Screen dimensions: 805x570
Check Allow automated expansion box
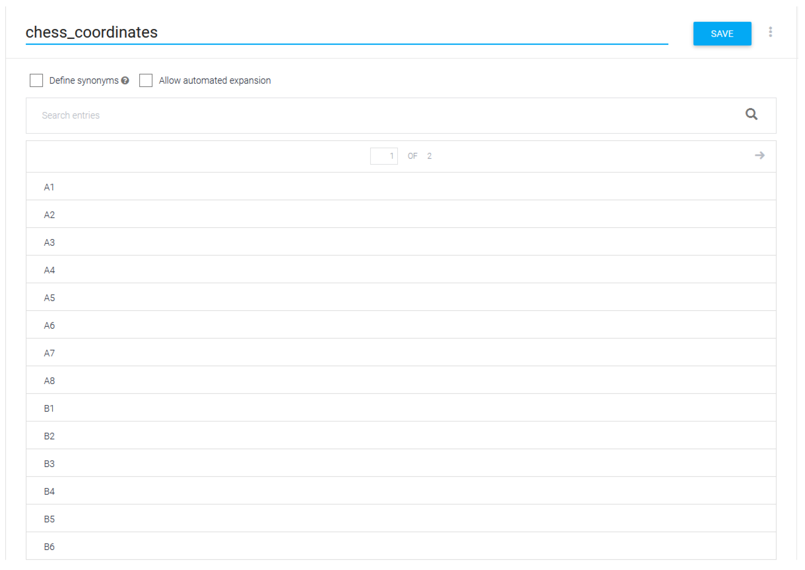pyautogui.click(x=146, y=80)
